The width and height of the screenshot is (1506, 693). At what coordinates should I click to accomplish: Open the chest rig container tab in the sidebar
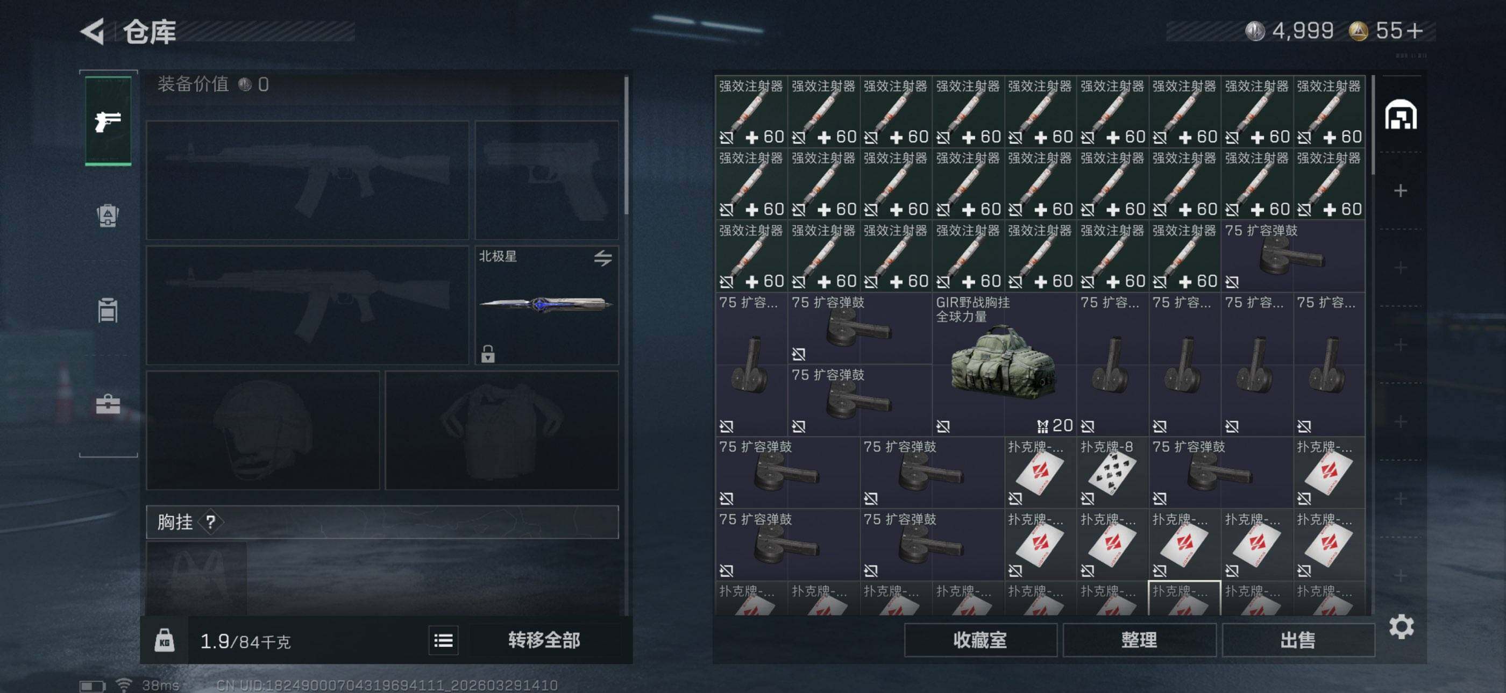click(108, 310)
